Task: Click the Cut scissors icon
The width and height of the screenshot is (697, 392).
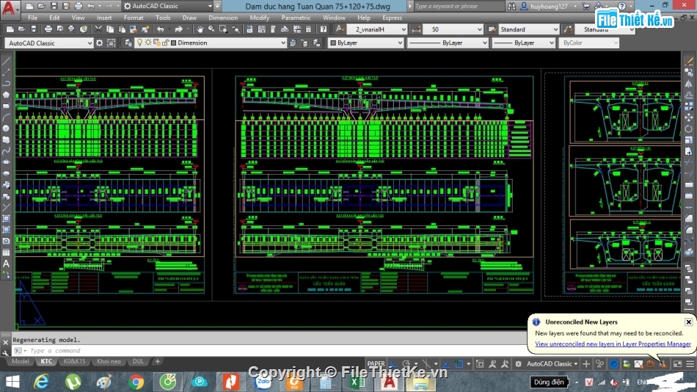Action: [98, 29]
